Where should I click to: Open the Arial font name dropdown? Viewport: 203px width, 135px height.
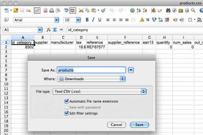pos(56,20)
